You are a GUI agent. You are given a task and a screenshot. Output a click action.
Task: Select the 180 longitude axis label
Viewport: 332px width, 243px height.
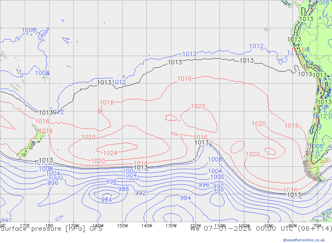[x=49, y=226]
